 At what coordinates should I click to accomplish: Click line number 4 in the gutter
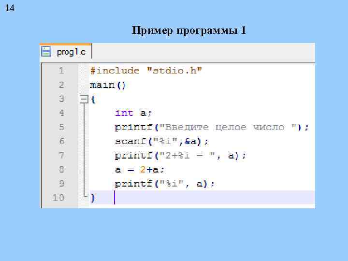click(61, 113)
